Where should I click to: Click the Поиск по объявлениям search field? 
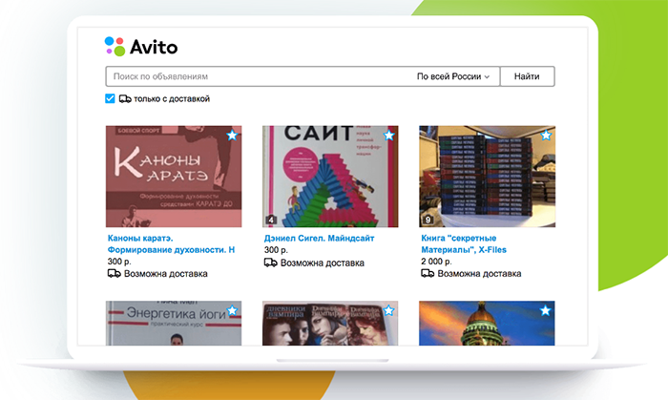[258, 76]
